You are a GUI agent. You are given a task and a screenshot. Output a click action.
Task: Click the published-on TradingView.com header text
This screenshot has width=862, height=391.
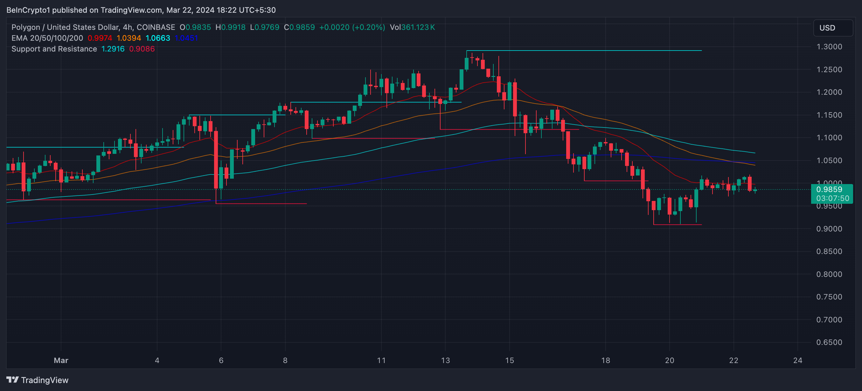coord(141,10)
